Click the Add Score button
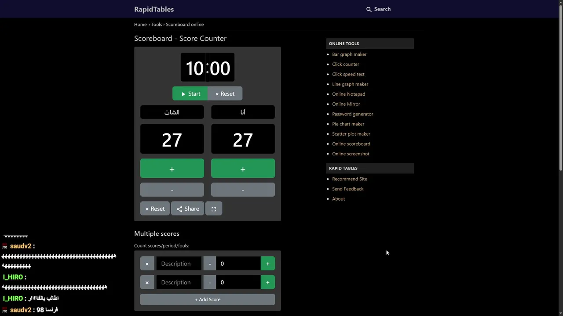 [x=208, y=299]
